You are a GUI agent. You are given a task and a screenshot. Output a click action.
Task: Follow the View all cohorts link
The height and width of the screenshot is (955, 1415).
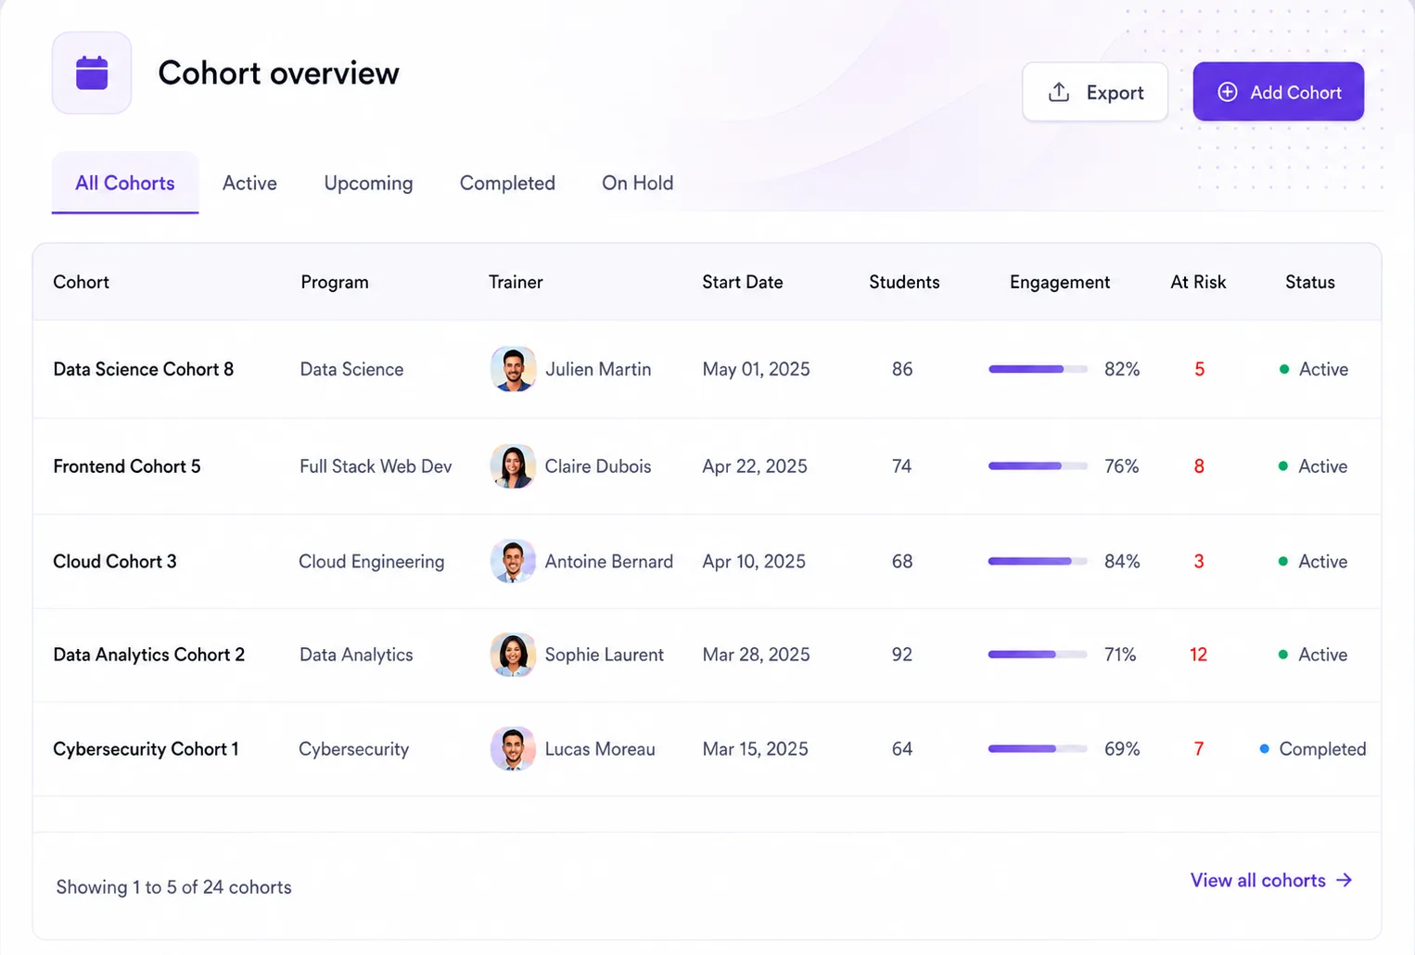[1271, 880]
